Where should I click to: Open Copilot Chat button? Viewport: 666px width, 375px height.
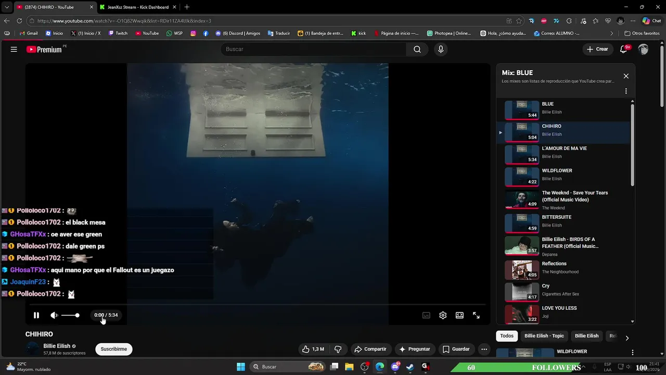pyautogui.click(x=651, y=21)
